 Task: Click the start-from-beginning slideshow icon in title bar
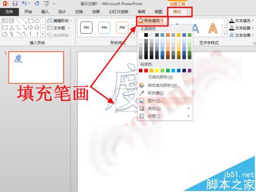(x=46, y=4)
